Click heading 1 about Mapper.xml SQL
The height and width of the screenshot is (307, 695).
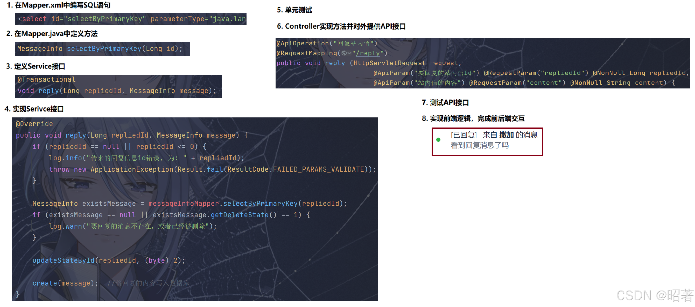pyautogui.click(x=59, y=5)
